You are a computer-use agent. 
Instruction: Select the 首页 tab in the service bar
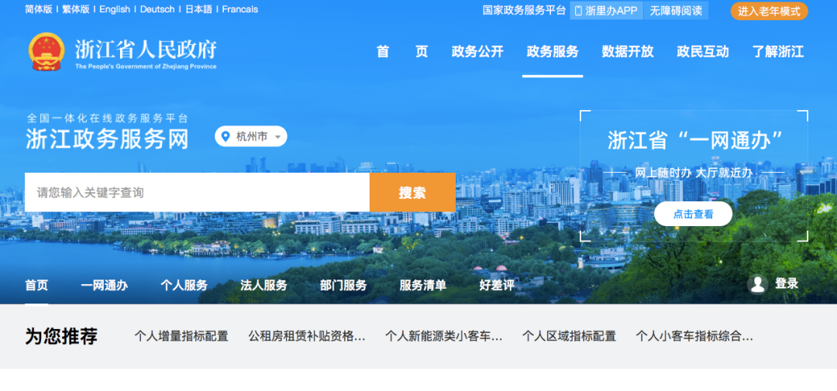click(36, 286)
